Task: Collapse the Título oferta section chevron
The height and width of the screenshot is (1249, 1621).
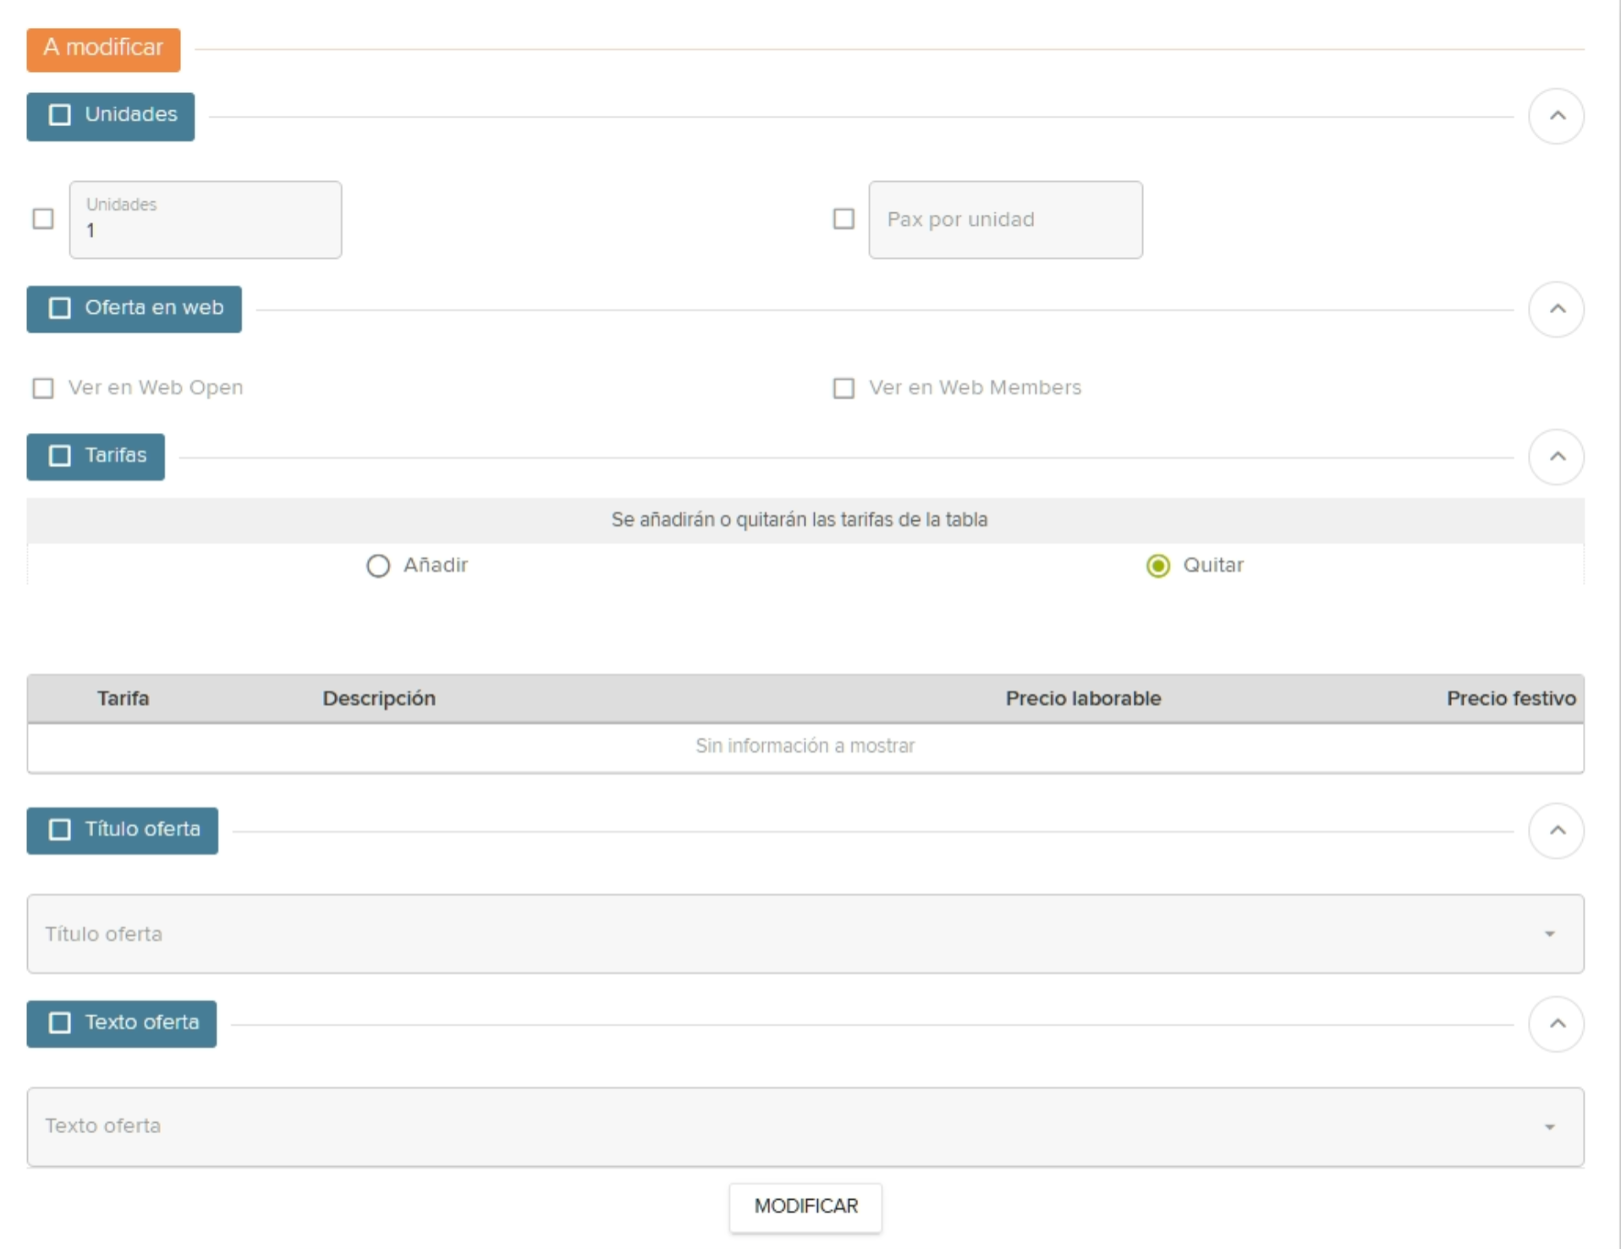Action: [x=1556, y=830]
